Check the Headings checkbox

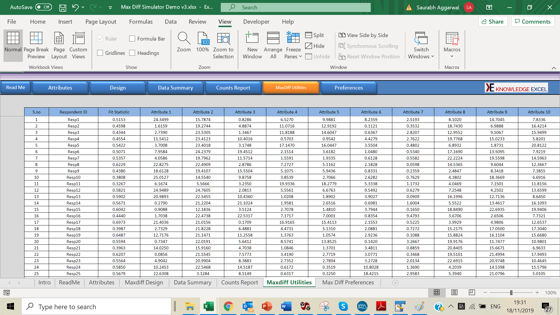point(132,53)
